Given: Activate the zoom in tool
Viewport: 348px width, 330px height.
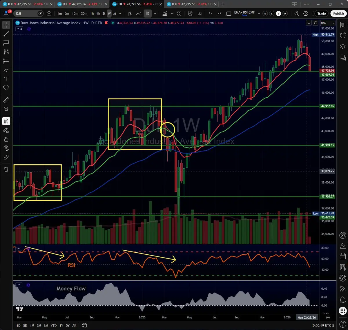Looking at the screenshot, I should (6, 109).
